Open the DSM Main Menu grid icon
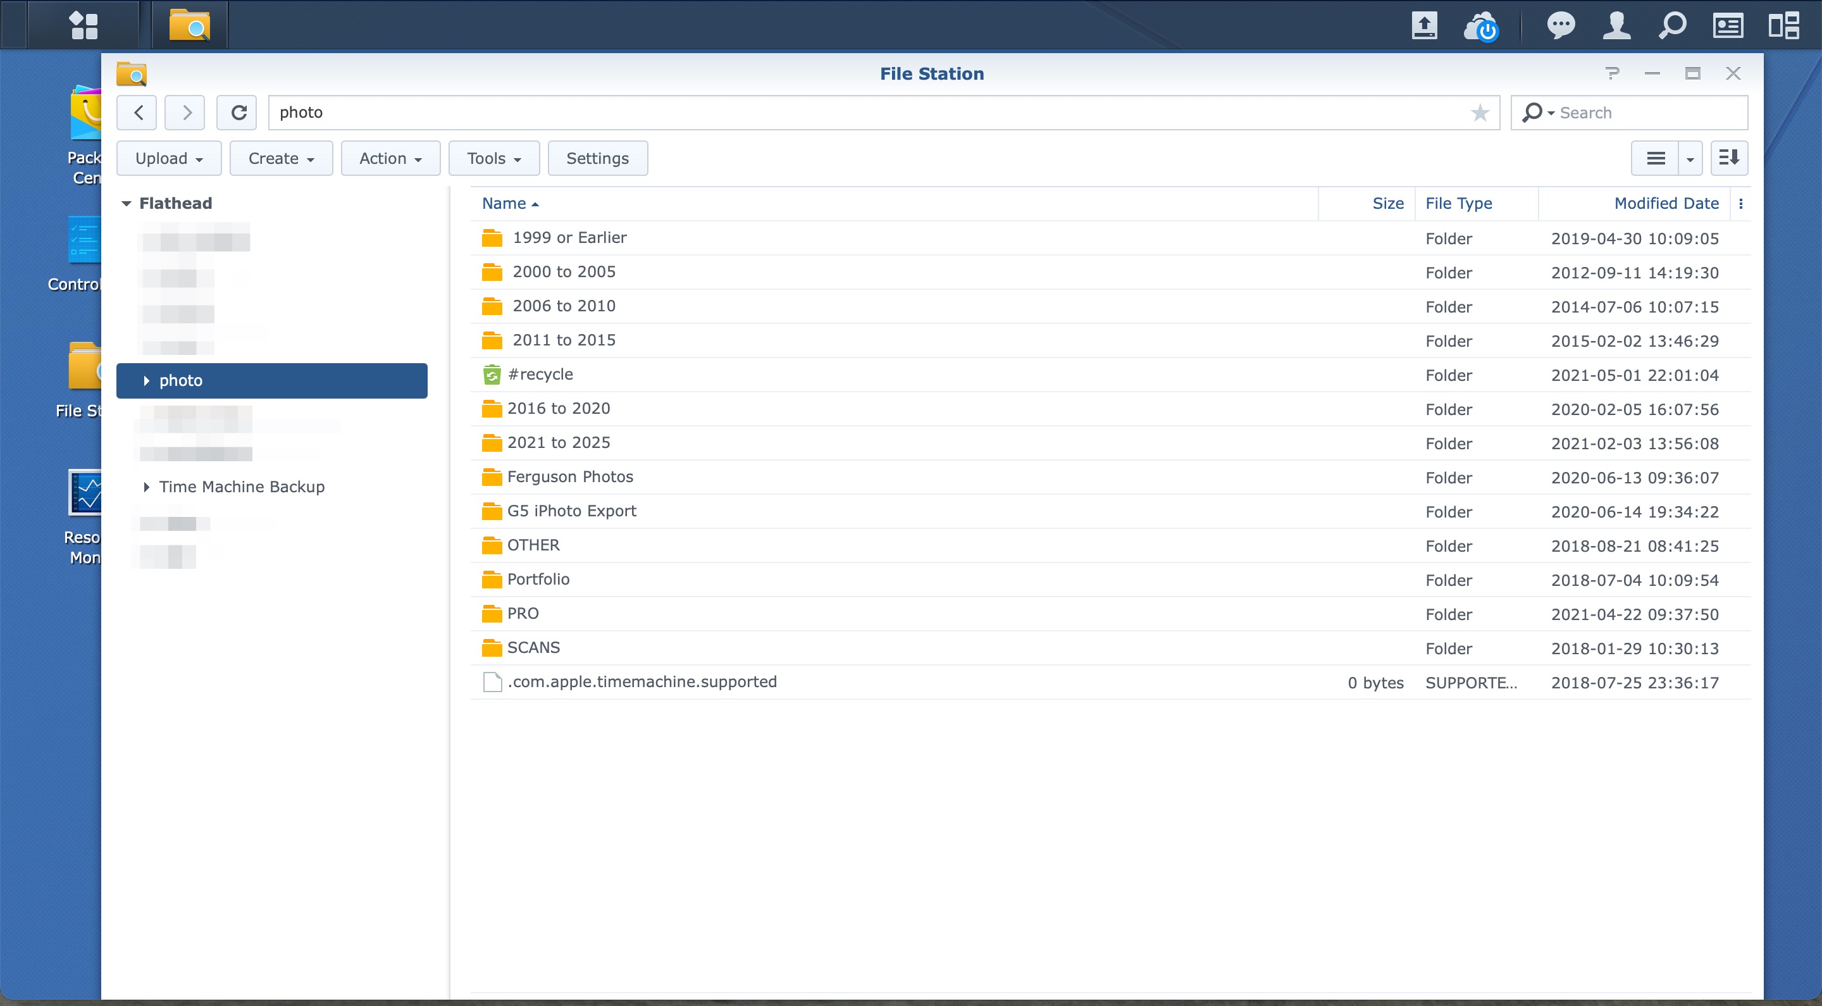Screen dimensions: 1822x1006 (x=84, y=25)
